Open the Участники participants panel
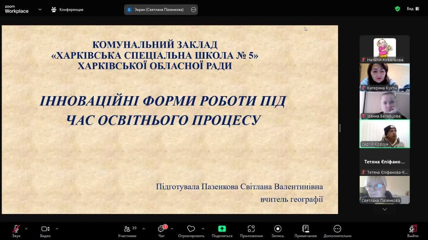Screen dimensions: 428x240 coord(127,229)
